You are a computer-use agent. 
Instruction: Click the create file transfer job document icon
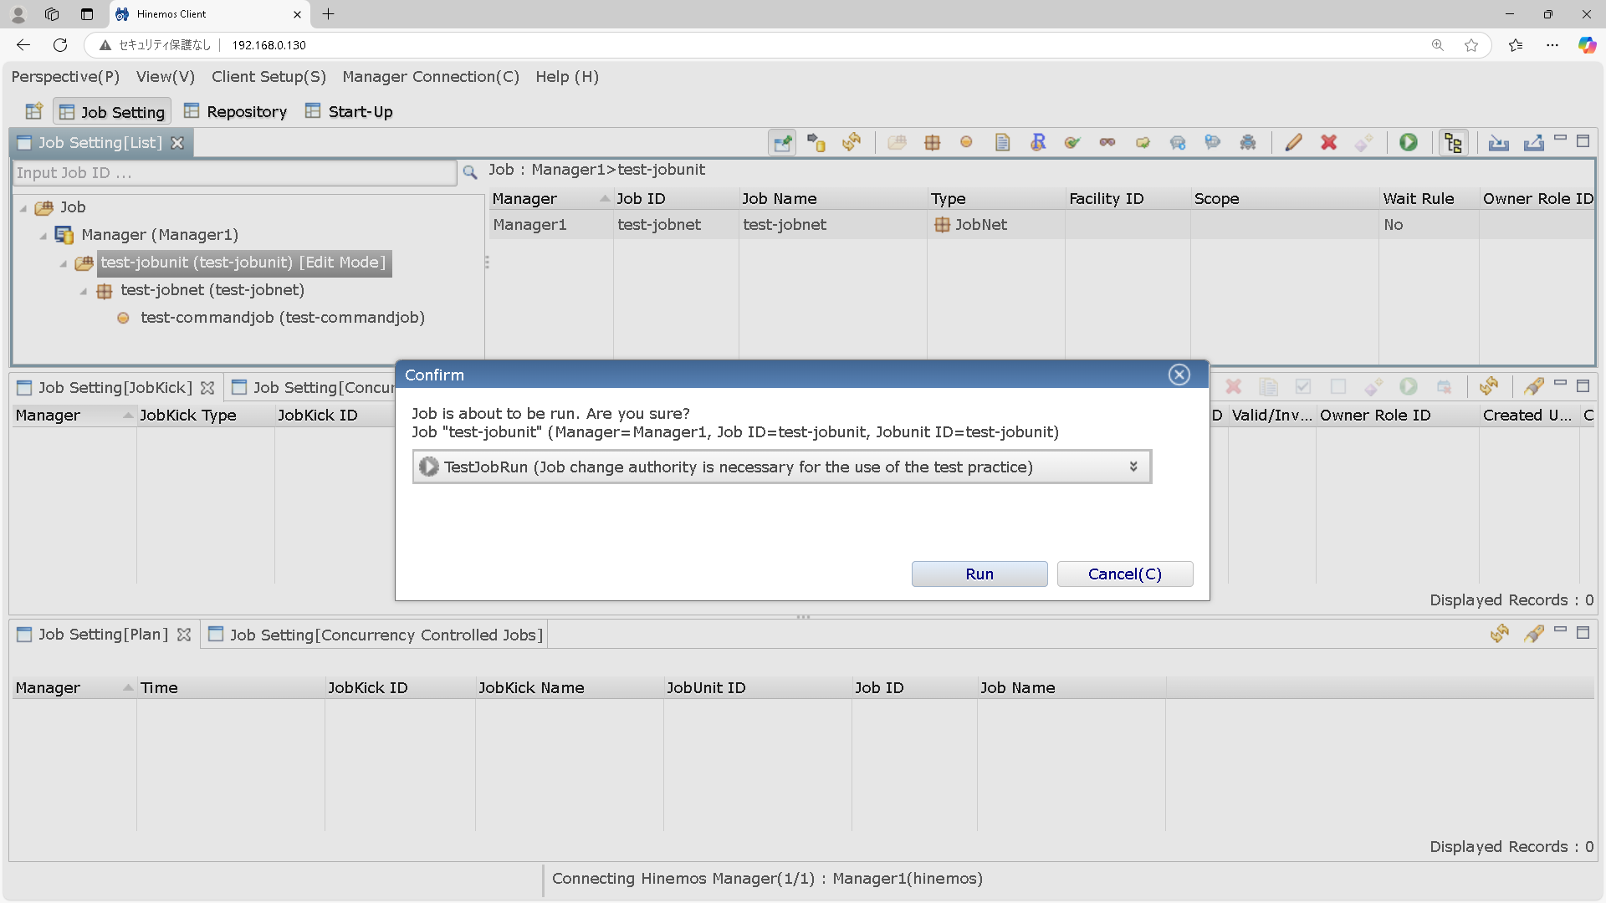click(x=1002, y=142)
